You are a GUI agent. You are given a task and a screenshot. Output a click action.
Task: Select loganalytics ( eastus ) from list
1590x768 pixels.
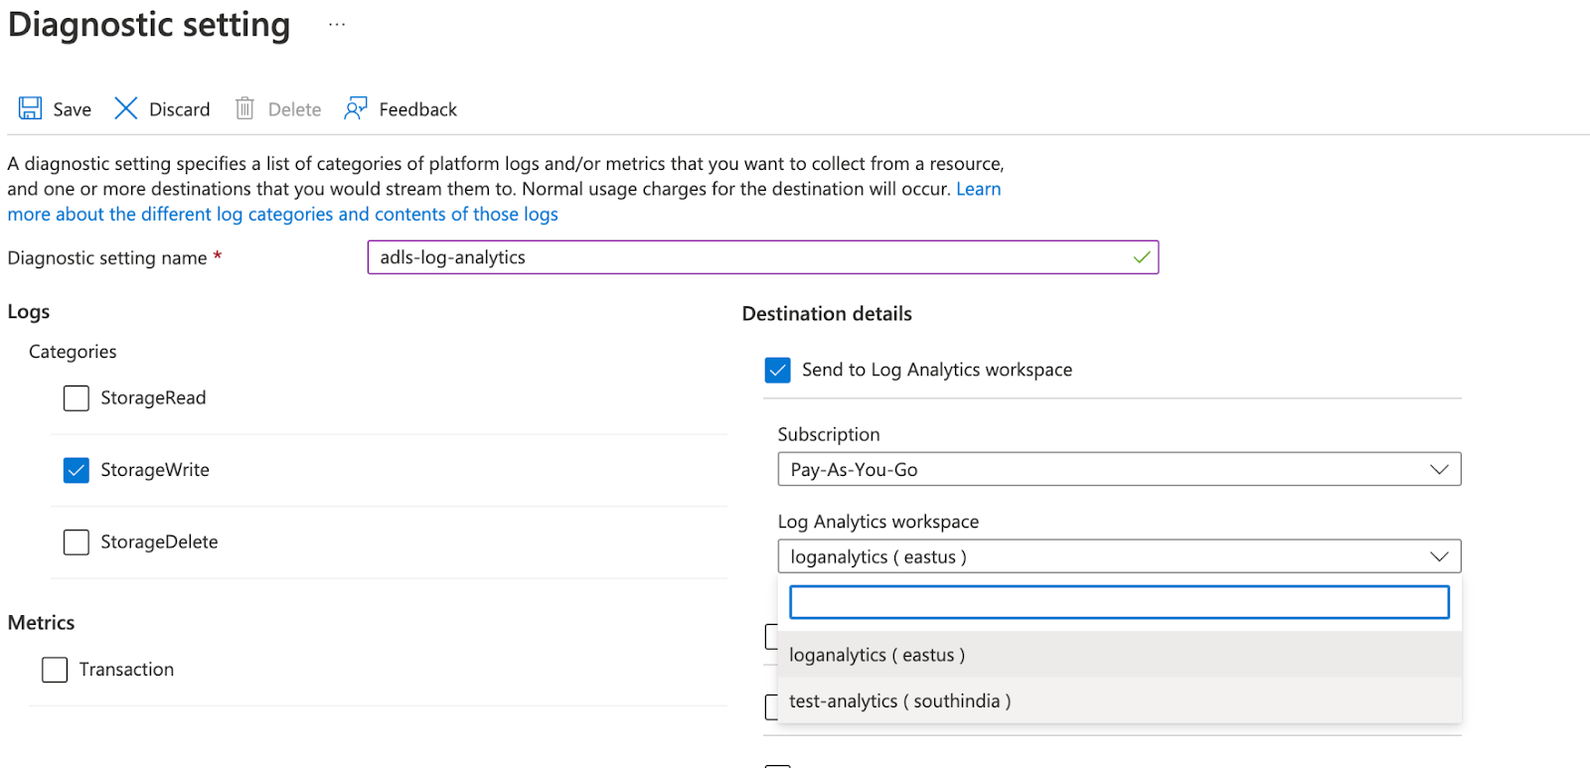(876, 655)
